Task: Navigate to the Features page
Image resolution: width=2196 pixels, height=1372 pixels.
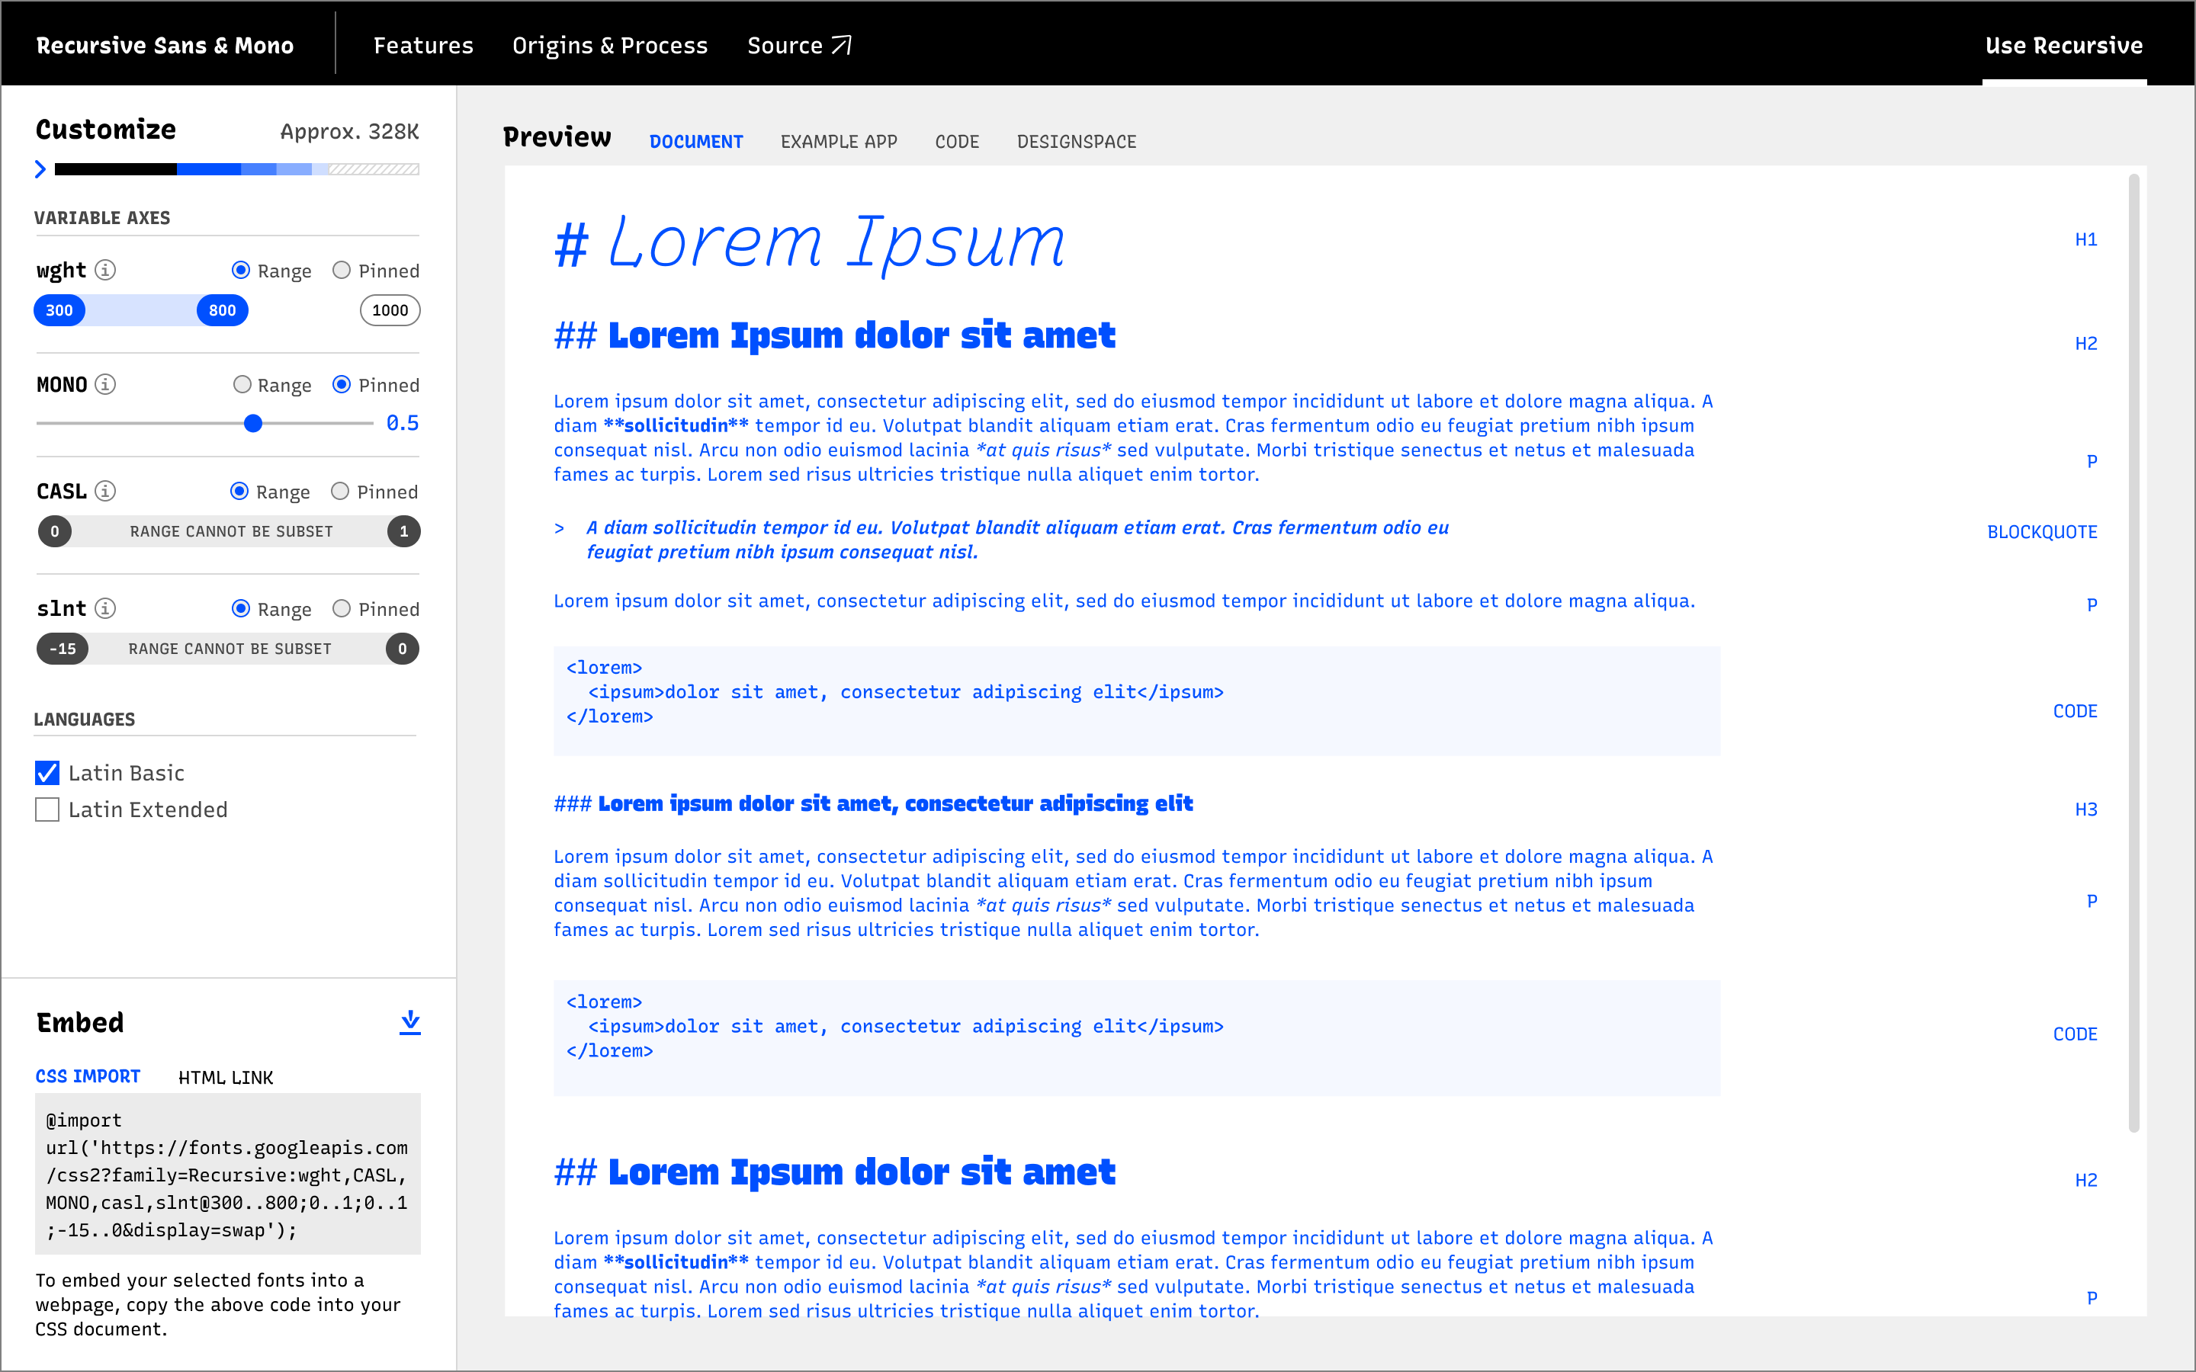Action: [x=423, y=44]
